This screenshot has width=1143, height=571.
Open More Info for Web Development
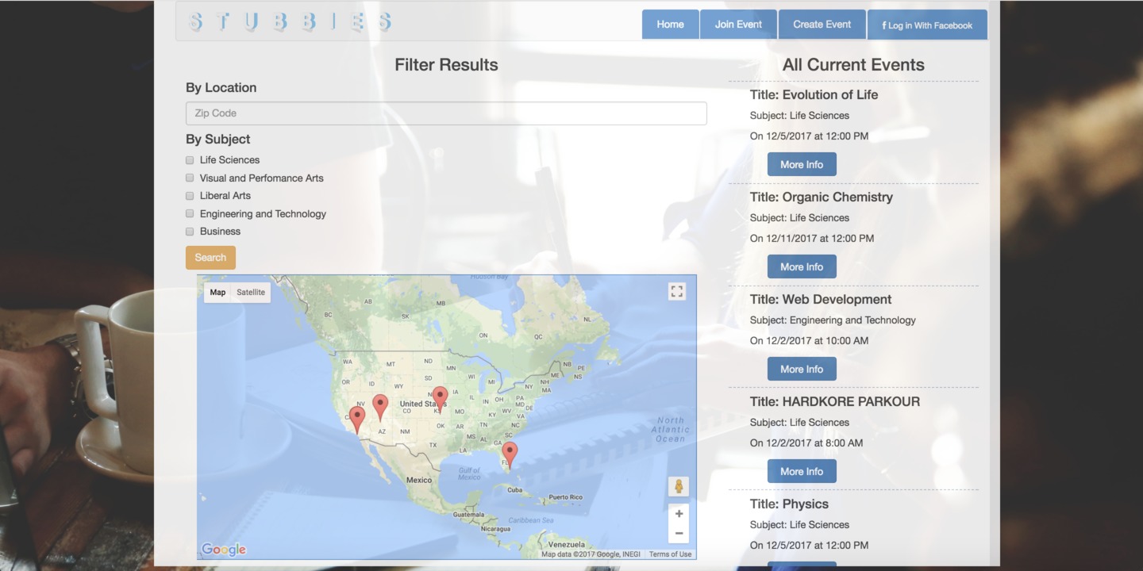[802, 369]
